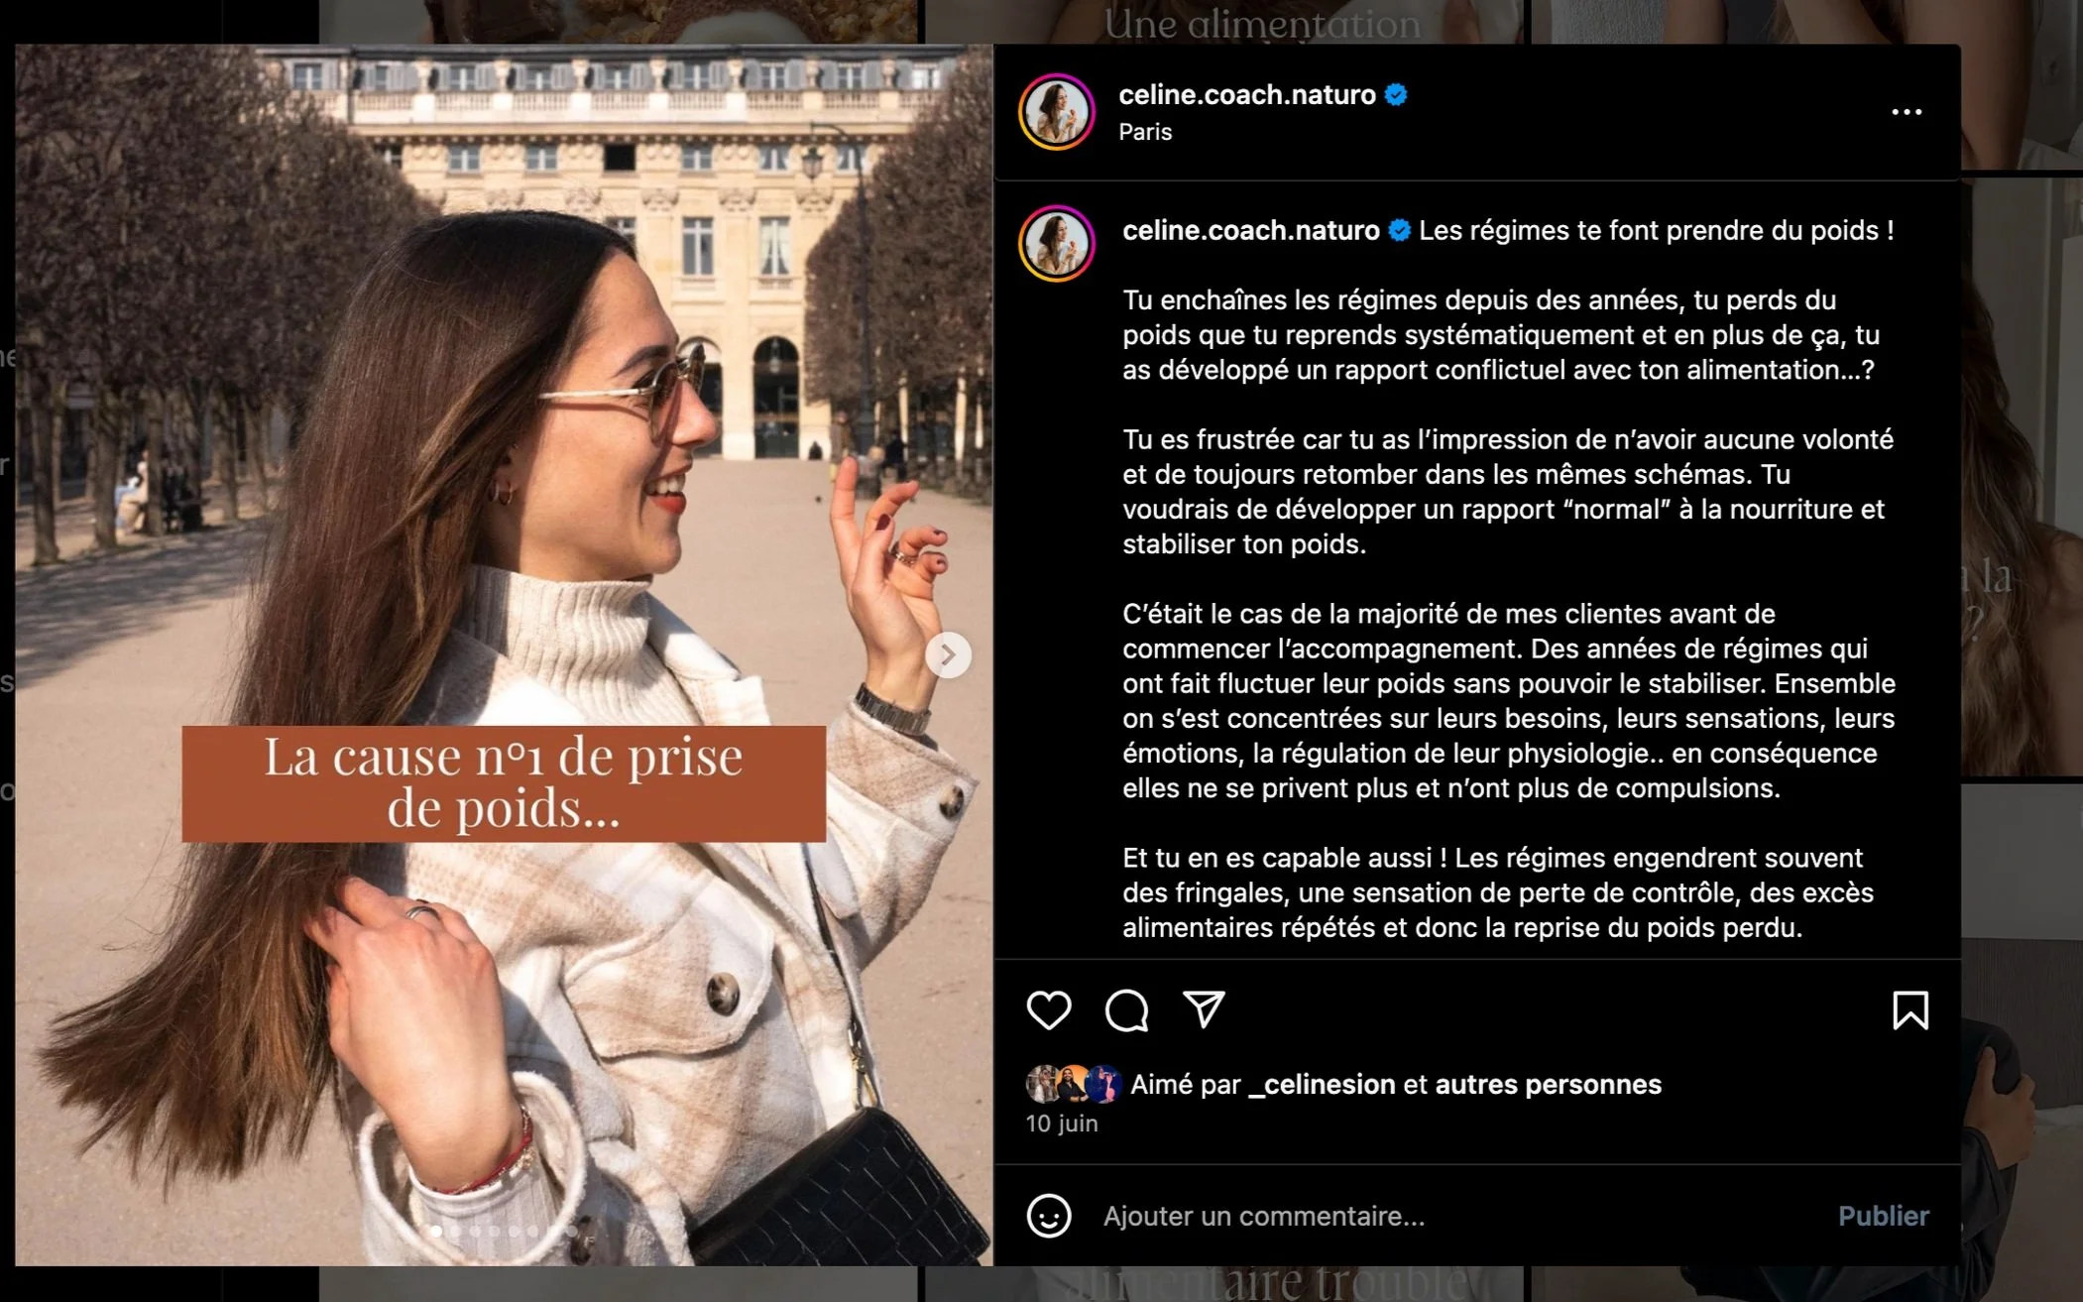The height and width of the screenshot is (1302, 2083).
Task: View the autres personnes likes list
Action: pyautogui.click(x=1548, y=1084)
